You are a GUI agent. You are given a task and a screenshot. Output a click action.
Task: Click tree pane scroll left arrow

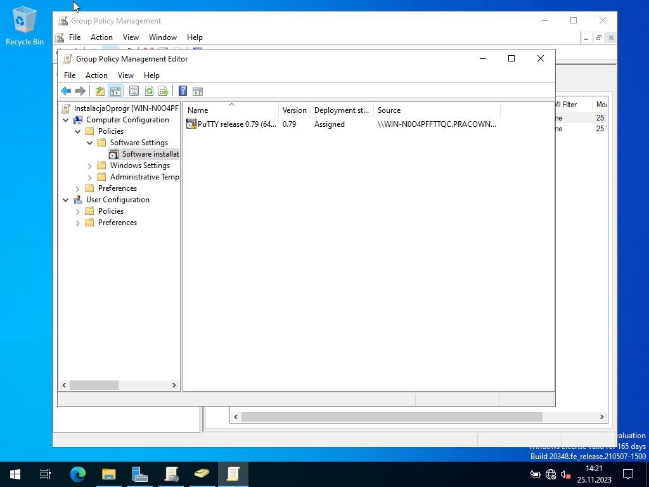(64, 386)
